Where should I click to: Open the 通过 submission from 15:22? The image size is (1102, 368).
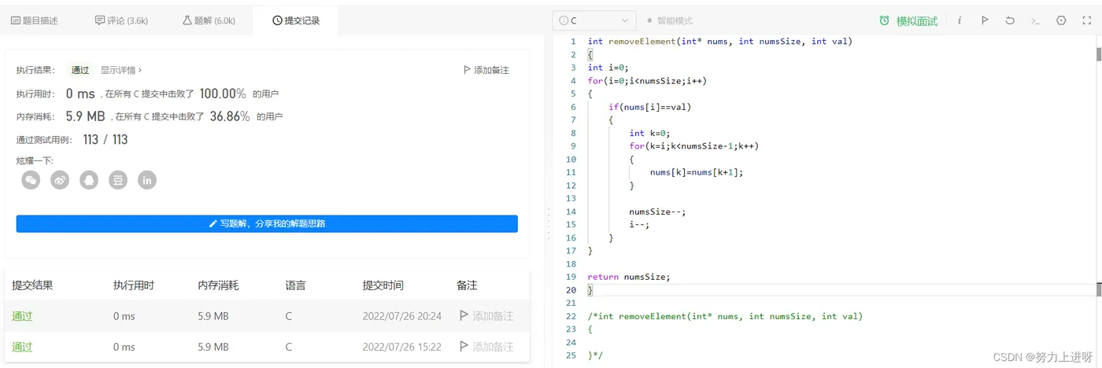(x=22, y=347)
